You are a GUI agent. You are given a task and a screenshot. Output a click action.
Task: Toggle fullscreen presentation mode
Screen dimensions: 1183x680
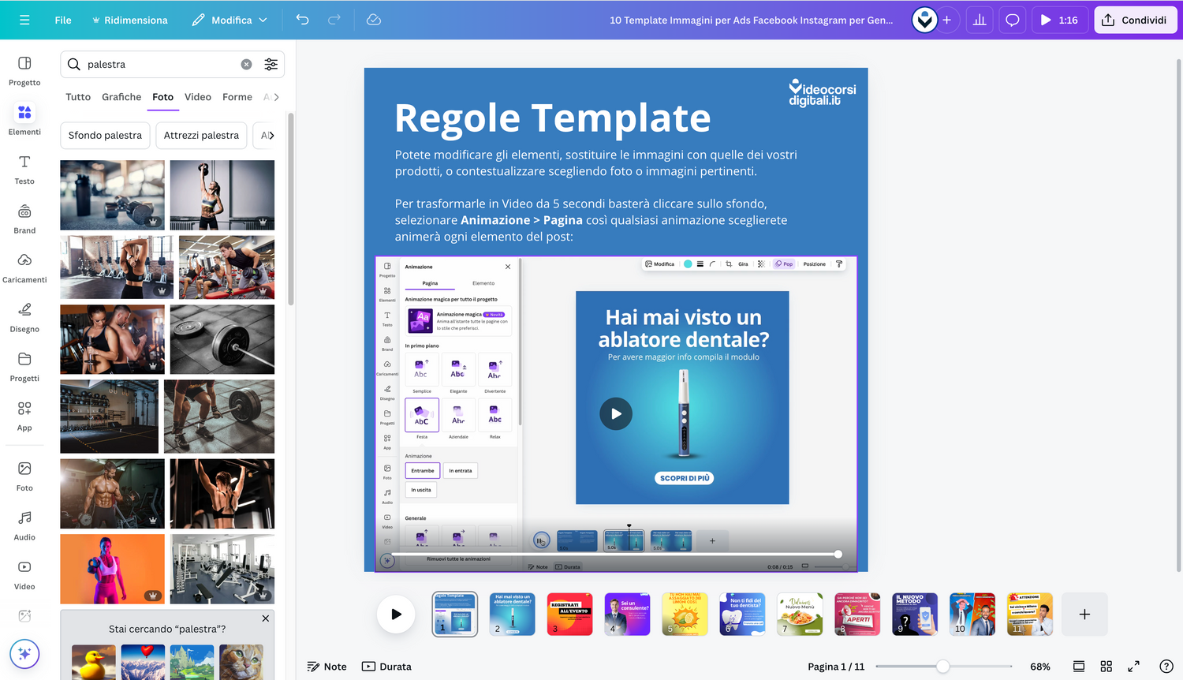[x=1133, y=667]
